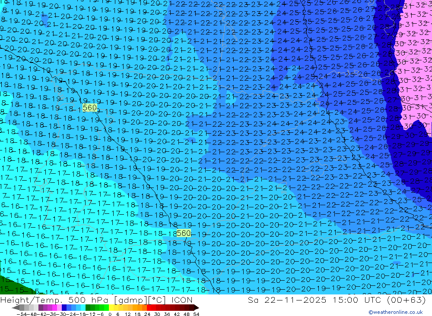This screenshot has width=432, height=316.
Task: Click the lower 560 contour height label
Action: (184, 233)
